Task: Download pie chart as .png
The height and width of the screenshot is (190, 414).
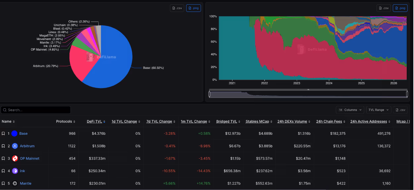Action: pos(193,8)
